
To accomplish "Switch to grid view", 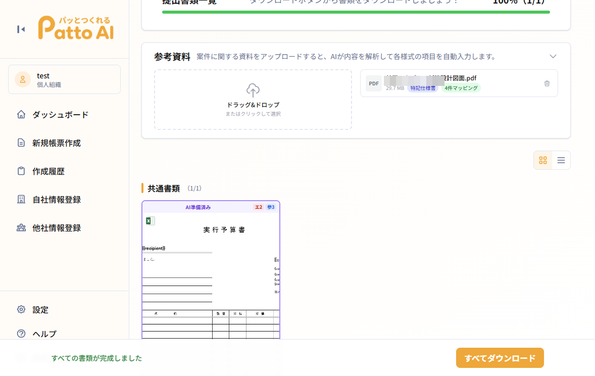I will (543, 160).
